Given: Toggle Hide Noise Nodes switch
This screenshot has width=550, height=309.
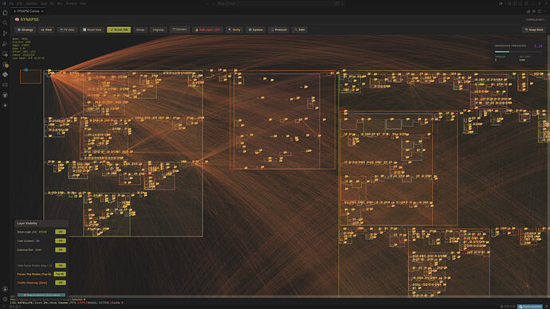Looking at the screenshot, I should coord(61,265).
